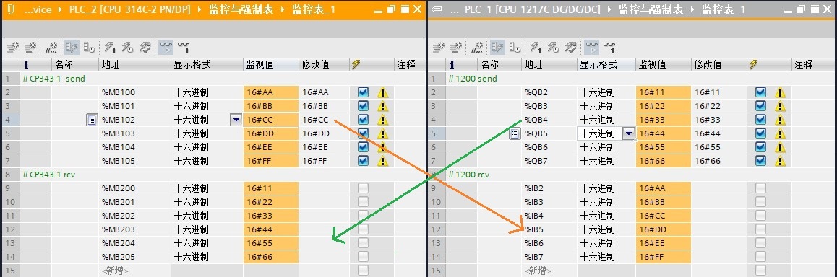The width and height of the screenshot is (837, 277).
Task: Uncheck modify checkbox for %MB101
Action: [x=363, y=106]
